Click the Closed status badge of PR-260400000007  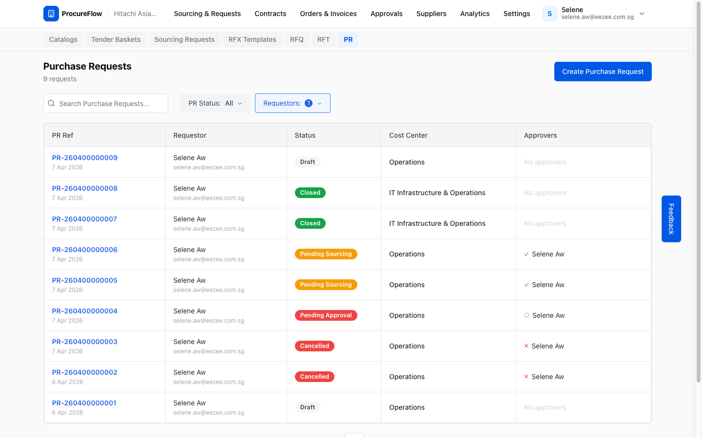310,223
